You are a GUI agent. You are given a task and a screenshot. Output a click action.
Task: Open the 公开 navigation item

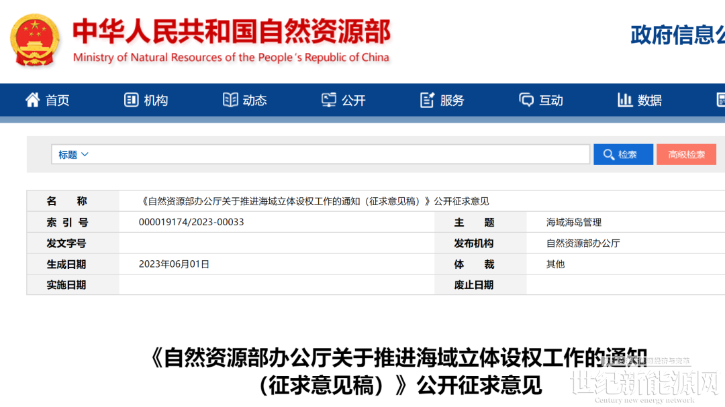[x=344, y=100]
